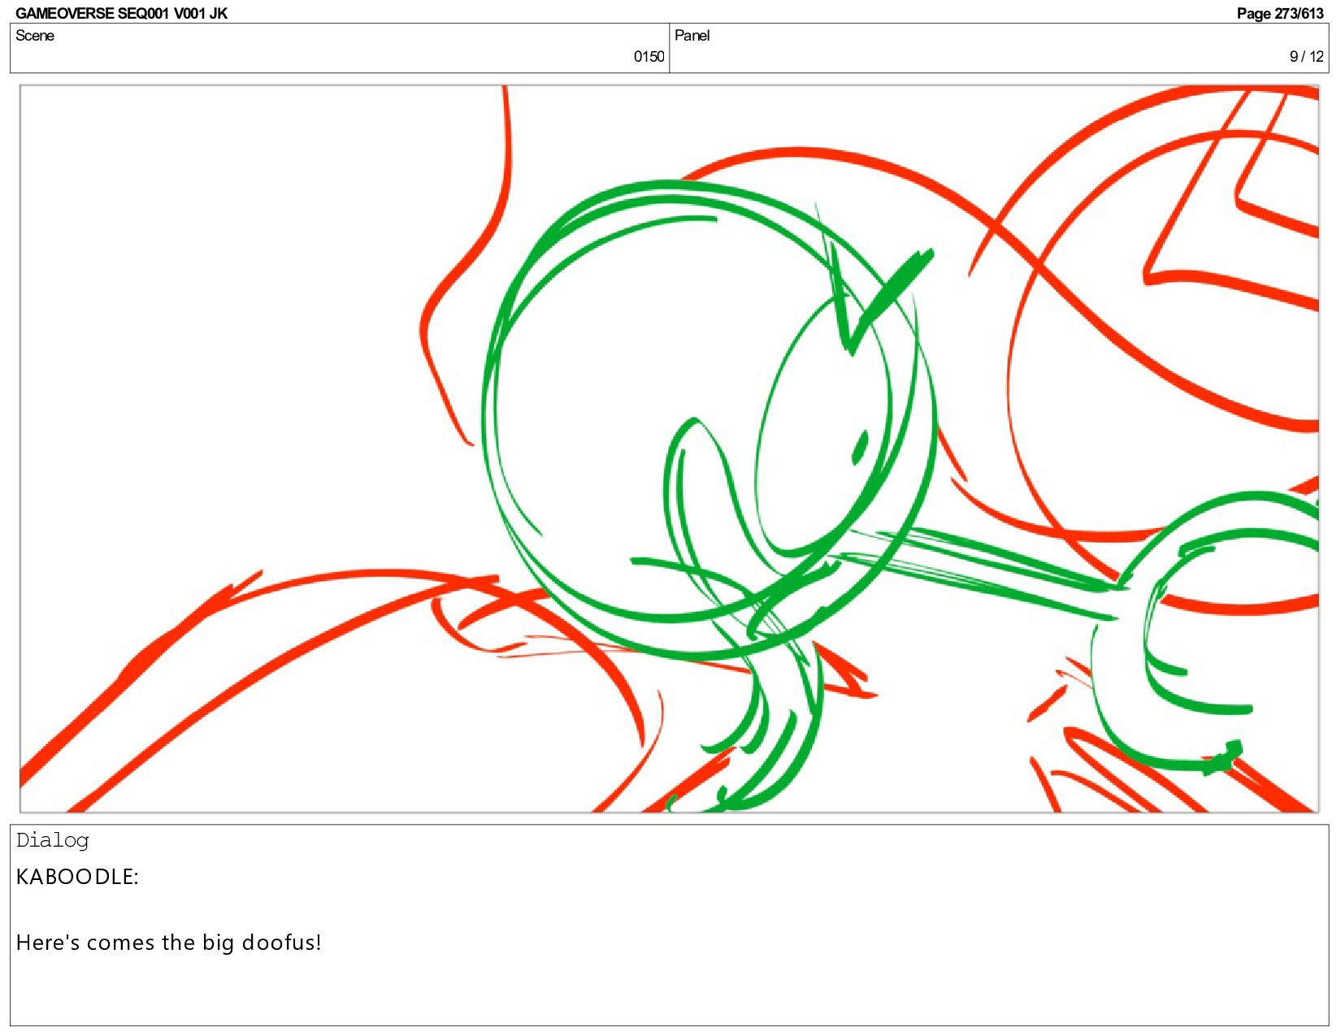Image resolution: width=1341 pixels, height=1036 pixels.
Task: Click the storyboard sketch panel image
Action: pos(670,449)
